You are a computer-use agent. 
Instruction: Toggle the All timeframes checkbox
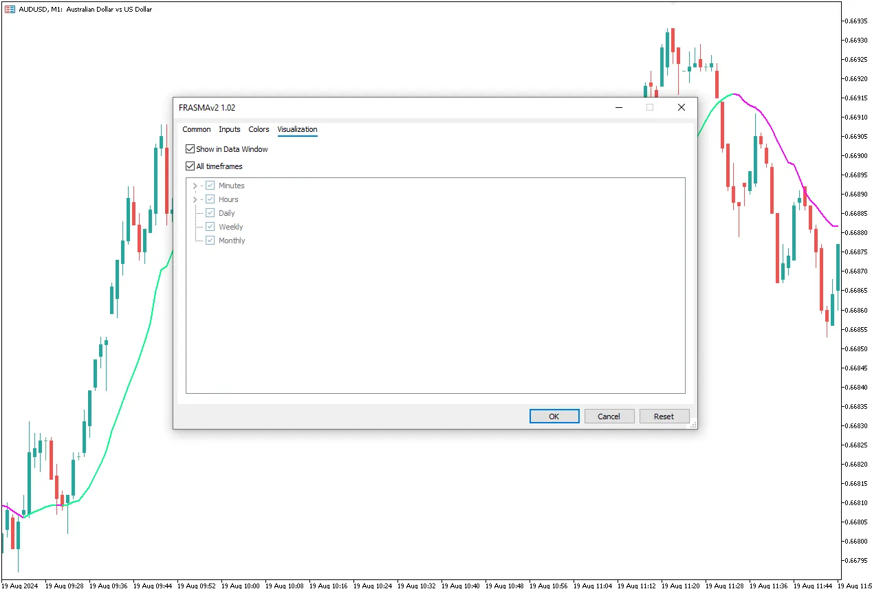click(x=190, y=166)
